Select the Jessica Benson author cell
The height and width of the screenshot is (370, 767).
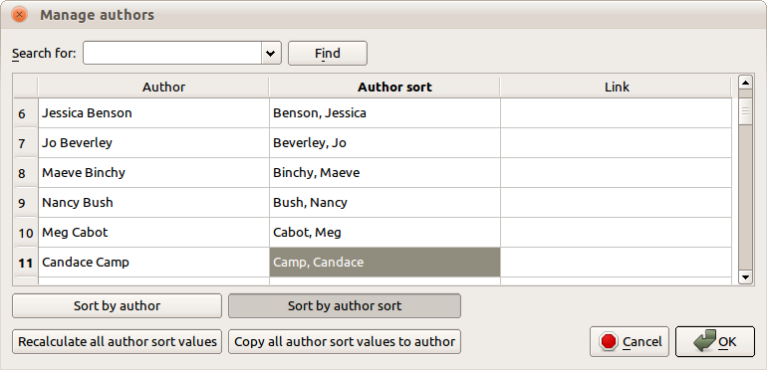(153, 113)
